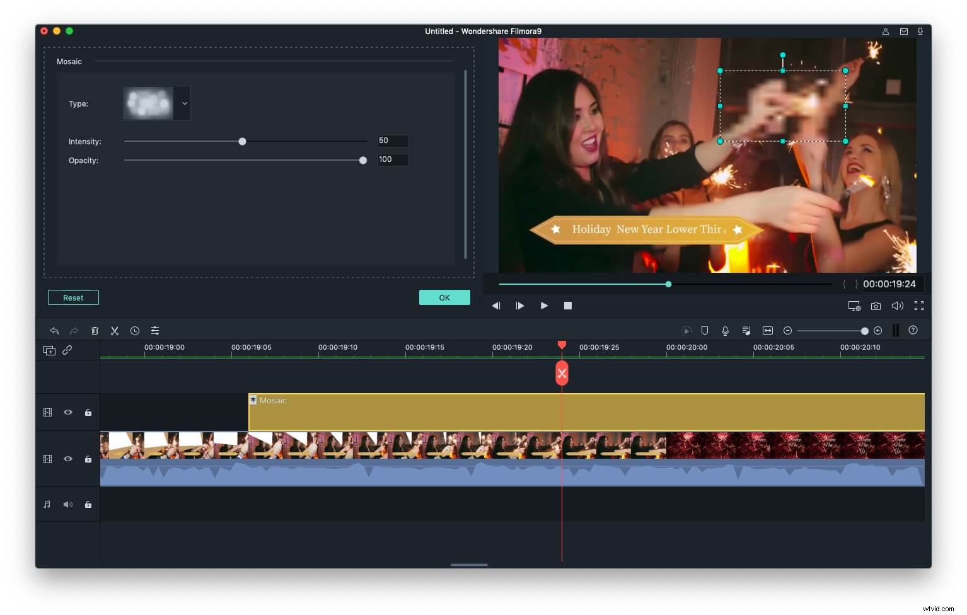Open the help question mark icon
Viewport: 967px width, 615px height.
pos(913,330)
